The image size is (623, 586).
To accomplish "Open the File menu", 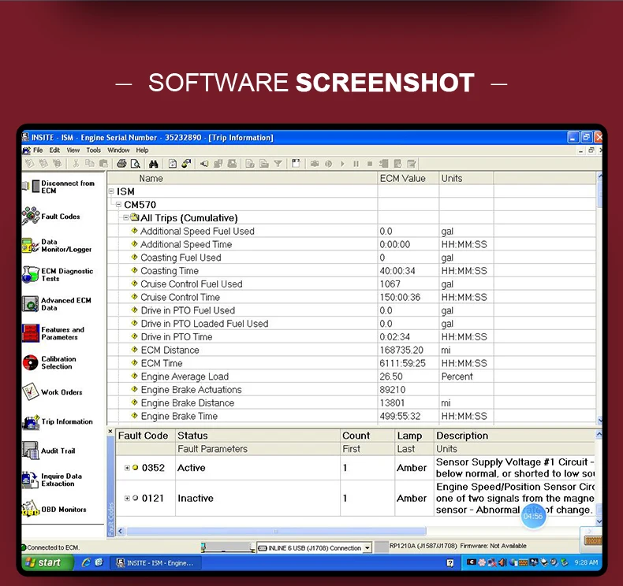I will (38, 150).
